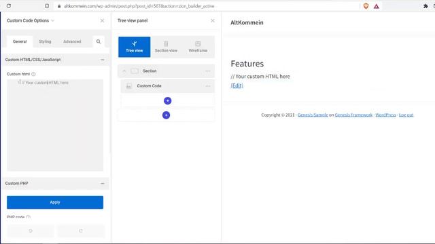Switch to the Styling tab
The height and width of the screenshot is (244, 435).
click(x=45, y=41)
